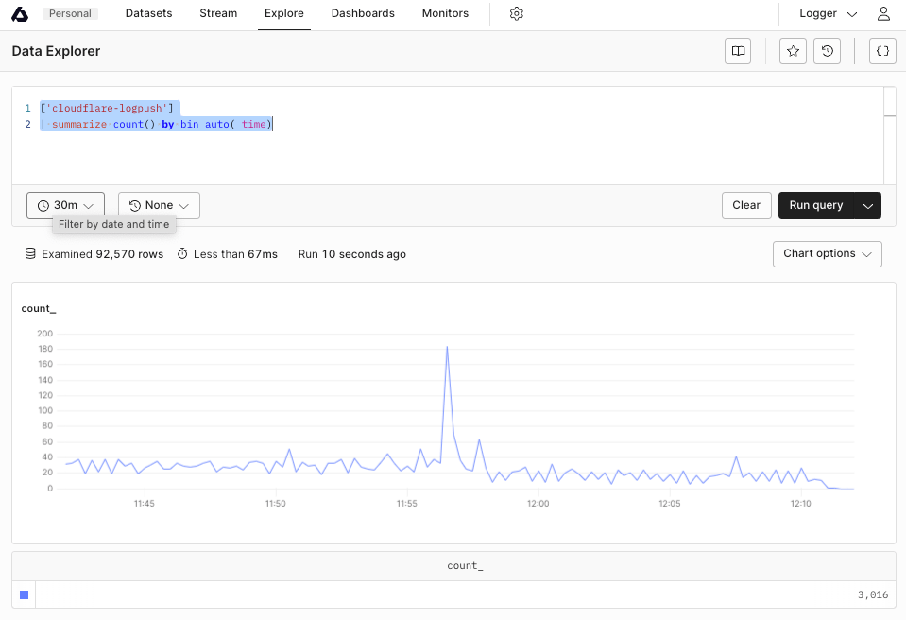This screenshot has width=906, height=620.
Task: Click line 2 of the query editor
Action: 156,124
